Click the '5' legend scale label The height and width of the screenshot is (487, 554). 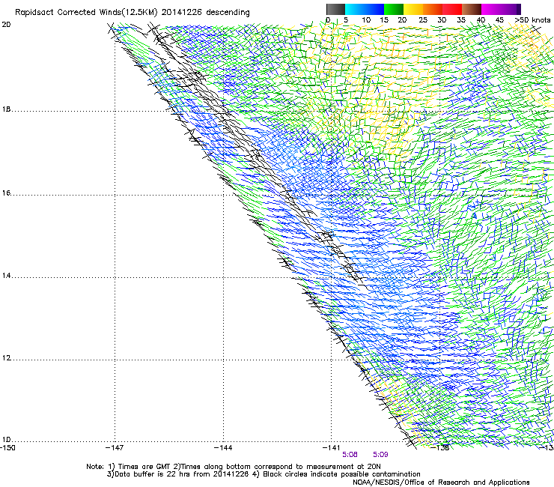pyautogui.click(x=346, y=20)
